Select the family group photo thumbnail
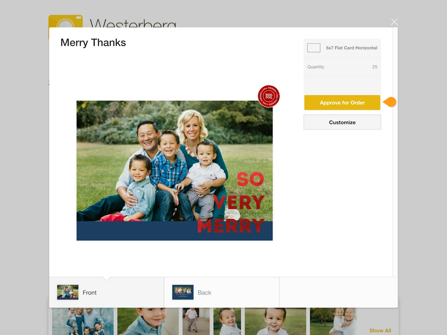The image size is (447, 335). [83, 321]
